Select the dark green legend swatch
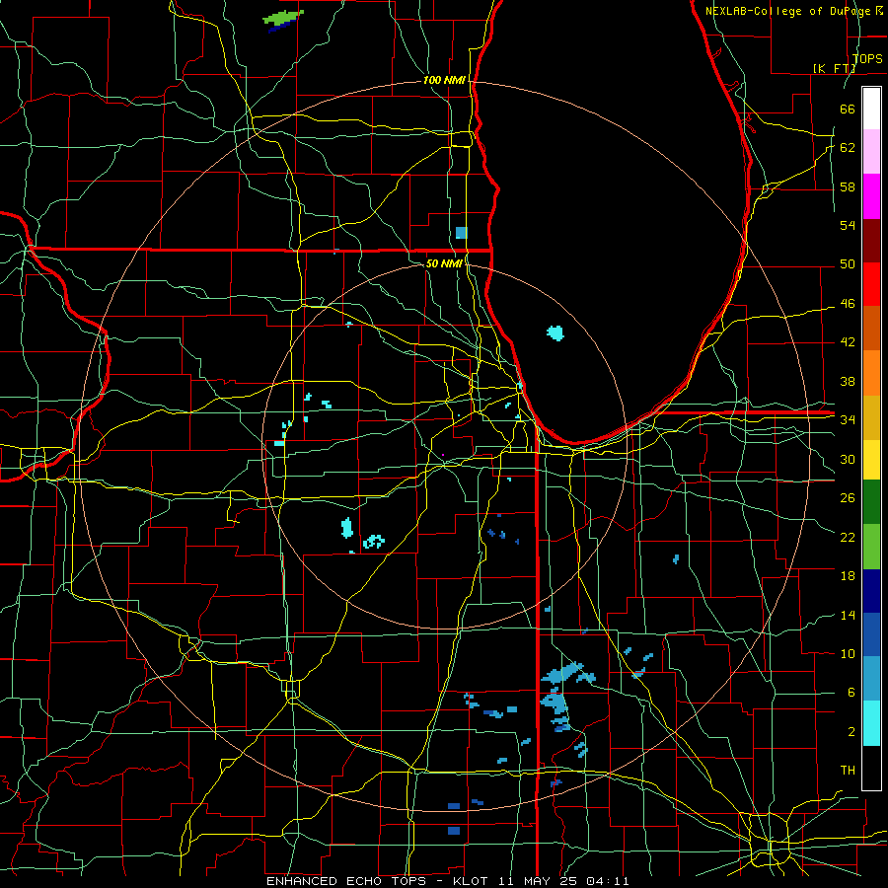 click(871, 502)
